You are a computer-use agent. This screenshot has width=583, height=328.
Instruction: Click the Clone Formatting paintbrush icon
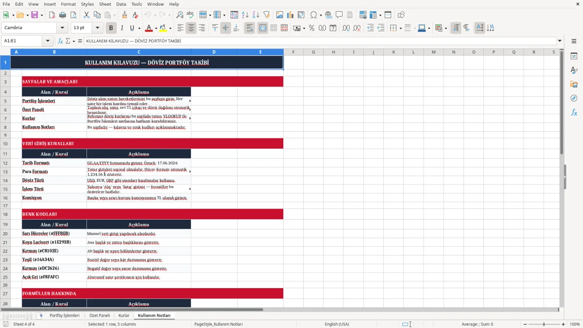(x=124, y=15)
